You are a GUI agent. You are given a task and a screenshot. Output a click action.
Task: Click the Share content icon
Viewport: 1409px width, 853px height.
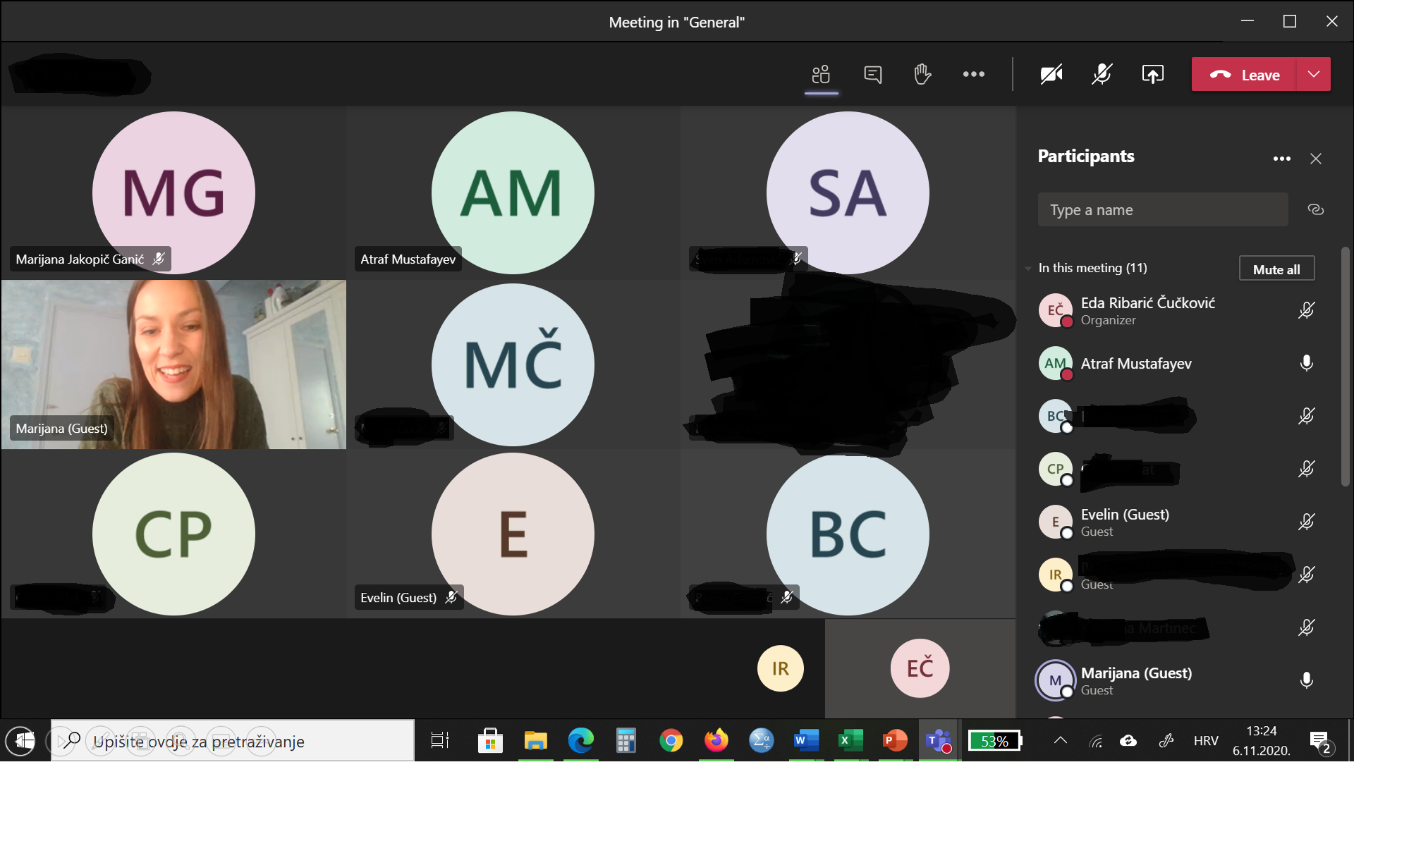(x=1152, y=74)
